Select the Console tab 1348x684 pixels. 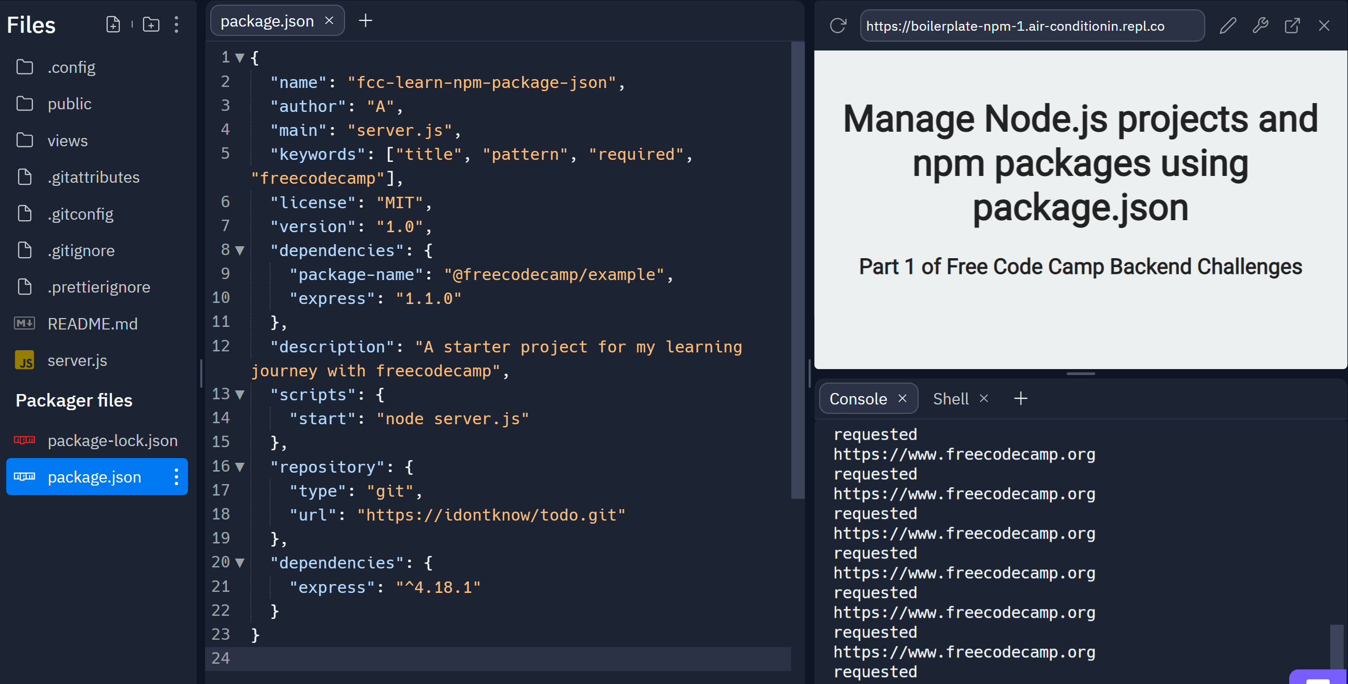click(x=858, y=399)
